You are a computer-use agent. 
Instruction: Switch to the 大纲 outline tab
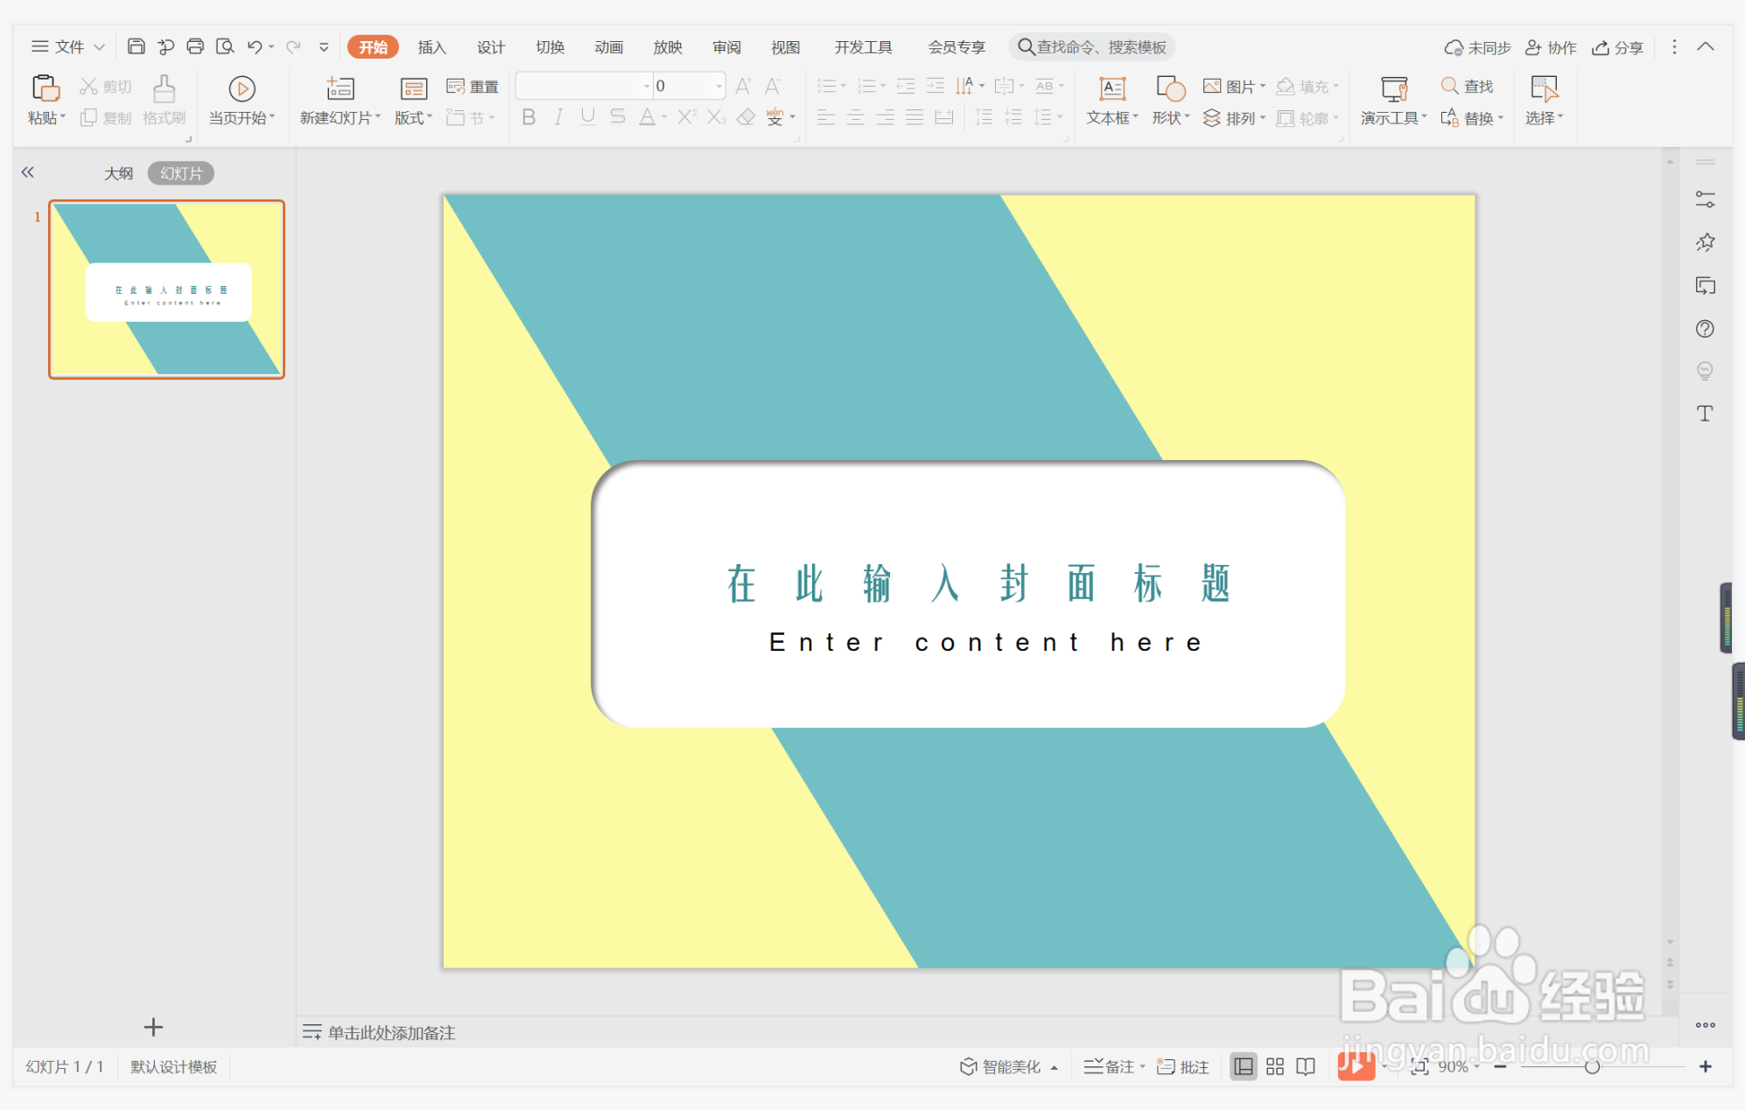[x=118, y=173]
